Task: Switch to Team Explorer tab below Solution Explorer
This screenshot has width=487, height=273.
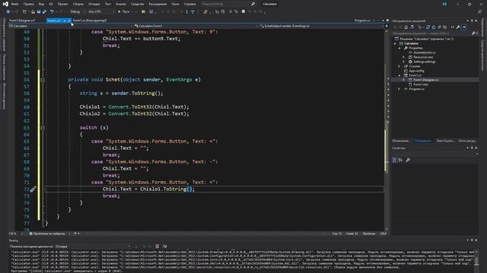Action: click(445, 141)
